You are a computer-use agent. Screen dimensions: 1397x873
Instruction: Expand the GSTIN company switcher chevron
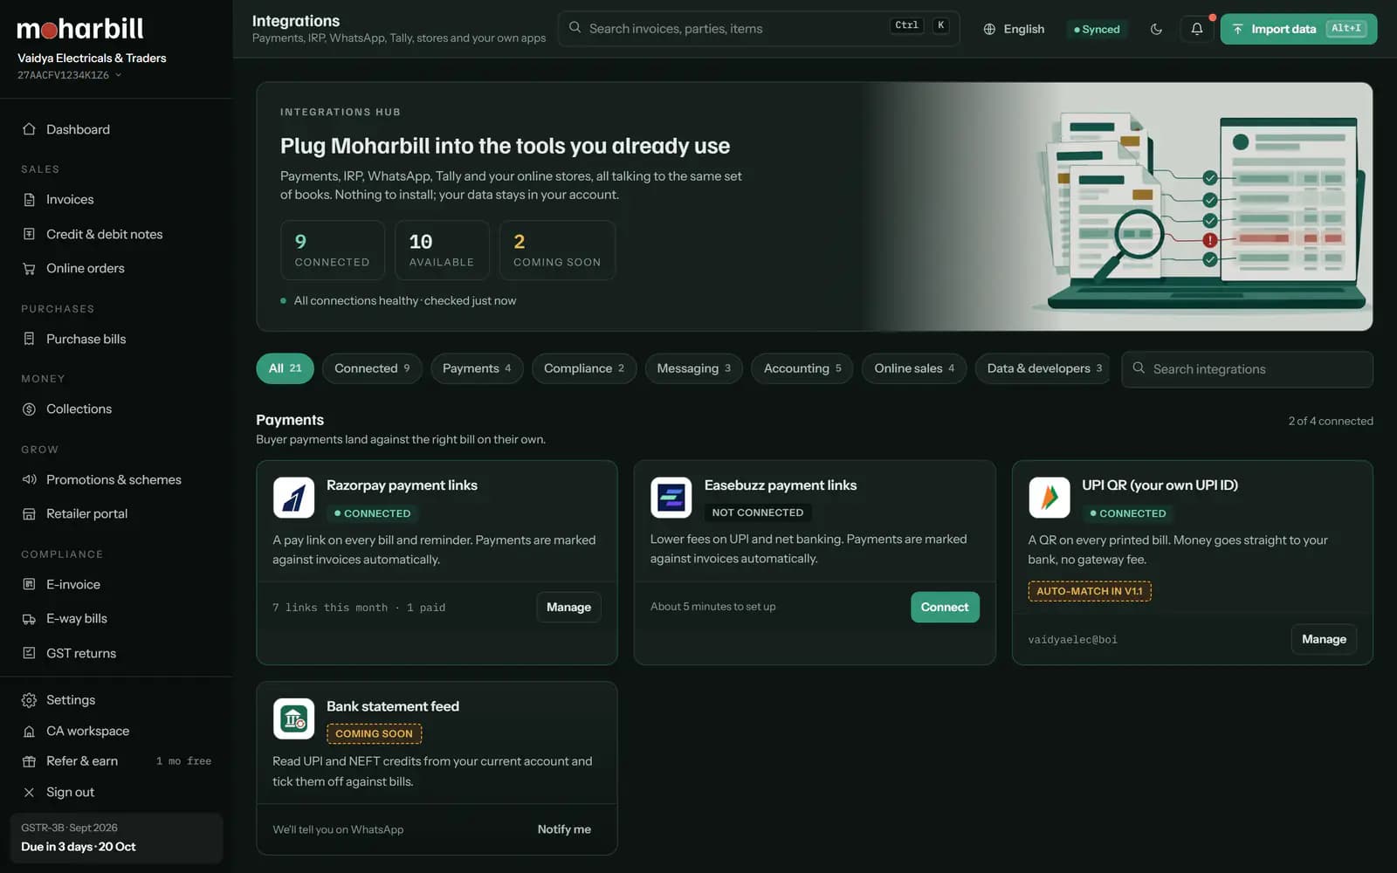pos(118,75)
